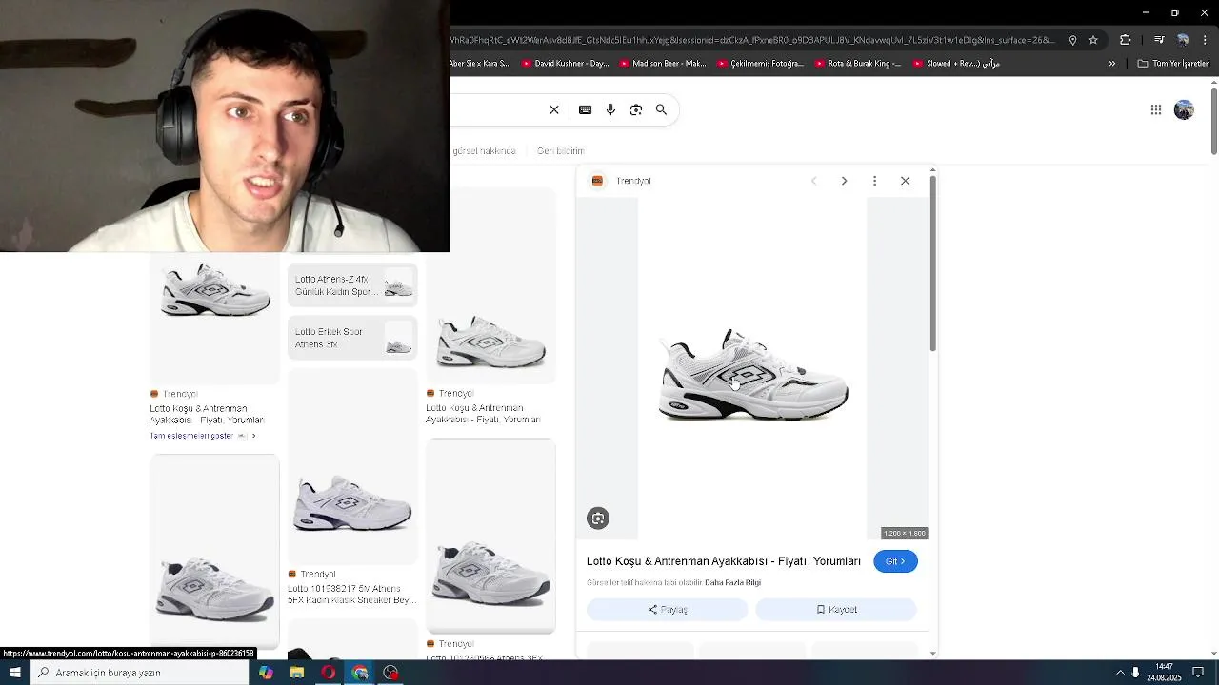Image resolution: width=1219 pixels, height=685 pixels.
Task: Open the media controls toolbar icon
Action: [x=1159, y=40]
